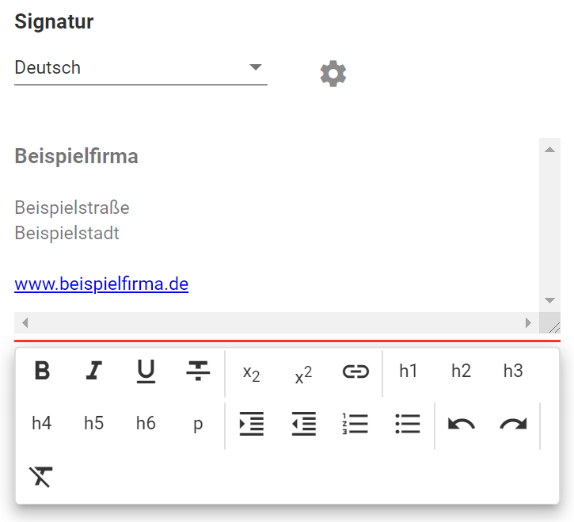Clear text formatting
Screen dimensions: 574x522
(41, 477)
